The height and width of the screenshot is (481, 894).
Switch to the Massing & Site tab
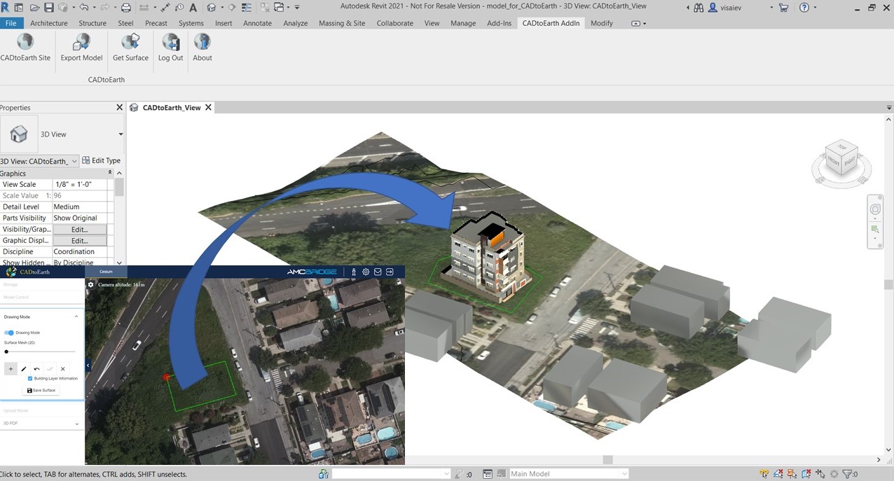pos(342,23)
